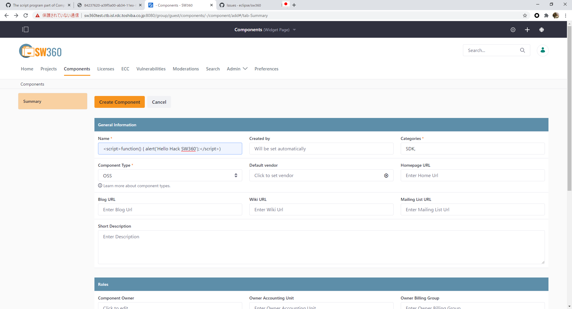Open the Component Type OSS selector
572x309 pixels.
pyautogui.click(x=170, y=175)
